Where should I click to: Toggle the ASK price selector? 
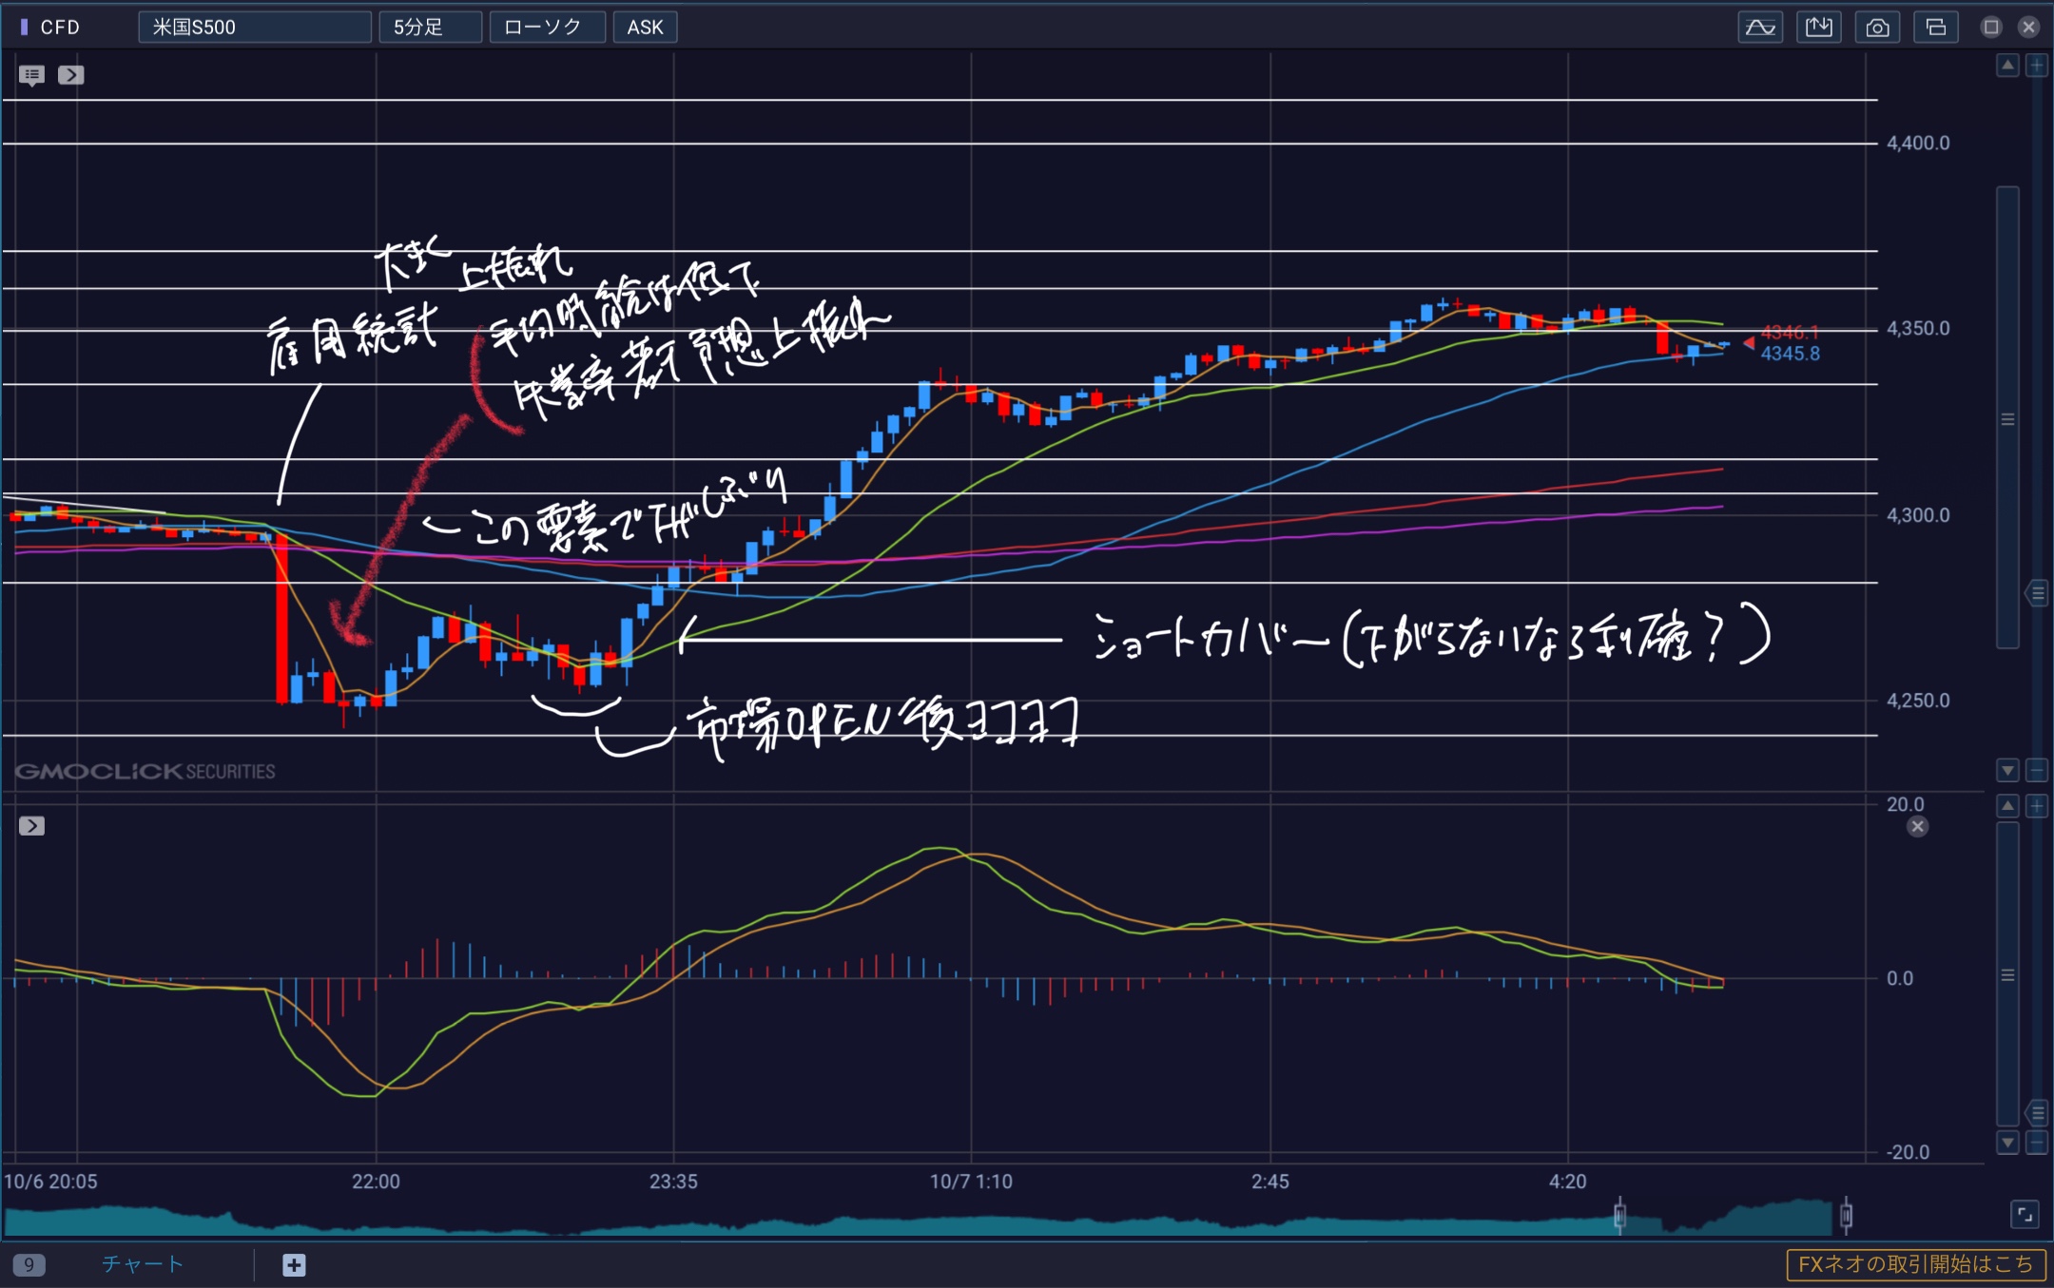click(x=645, y=27)
